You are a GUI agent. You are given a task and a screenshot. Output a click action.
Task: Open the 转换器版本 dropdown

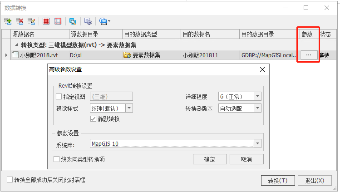[x=257, y=108]
